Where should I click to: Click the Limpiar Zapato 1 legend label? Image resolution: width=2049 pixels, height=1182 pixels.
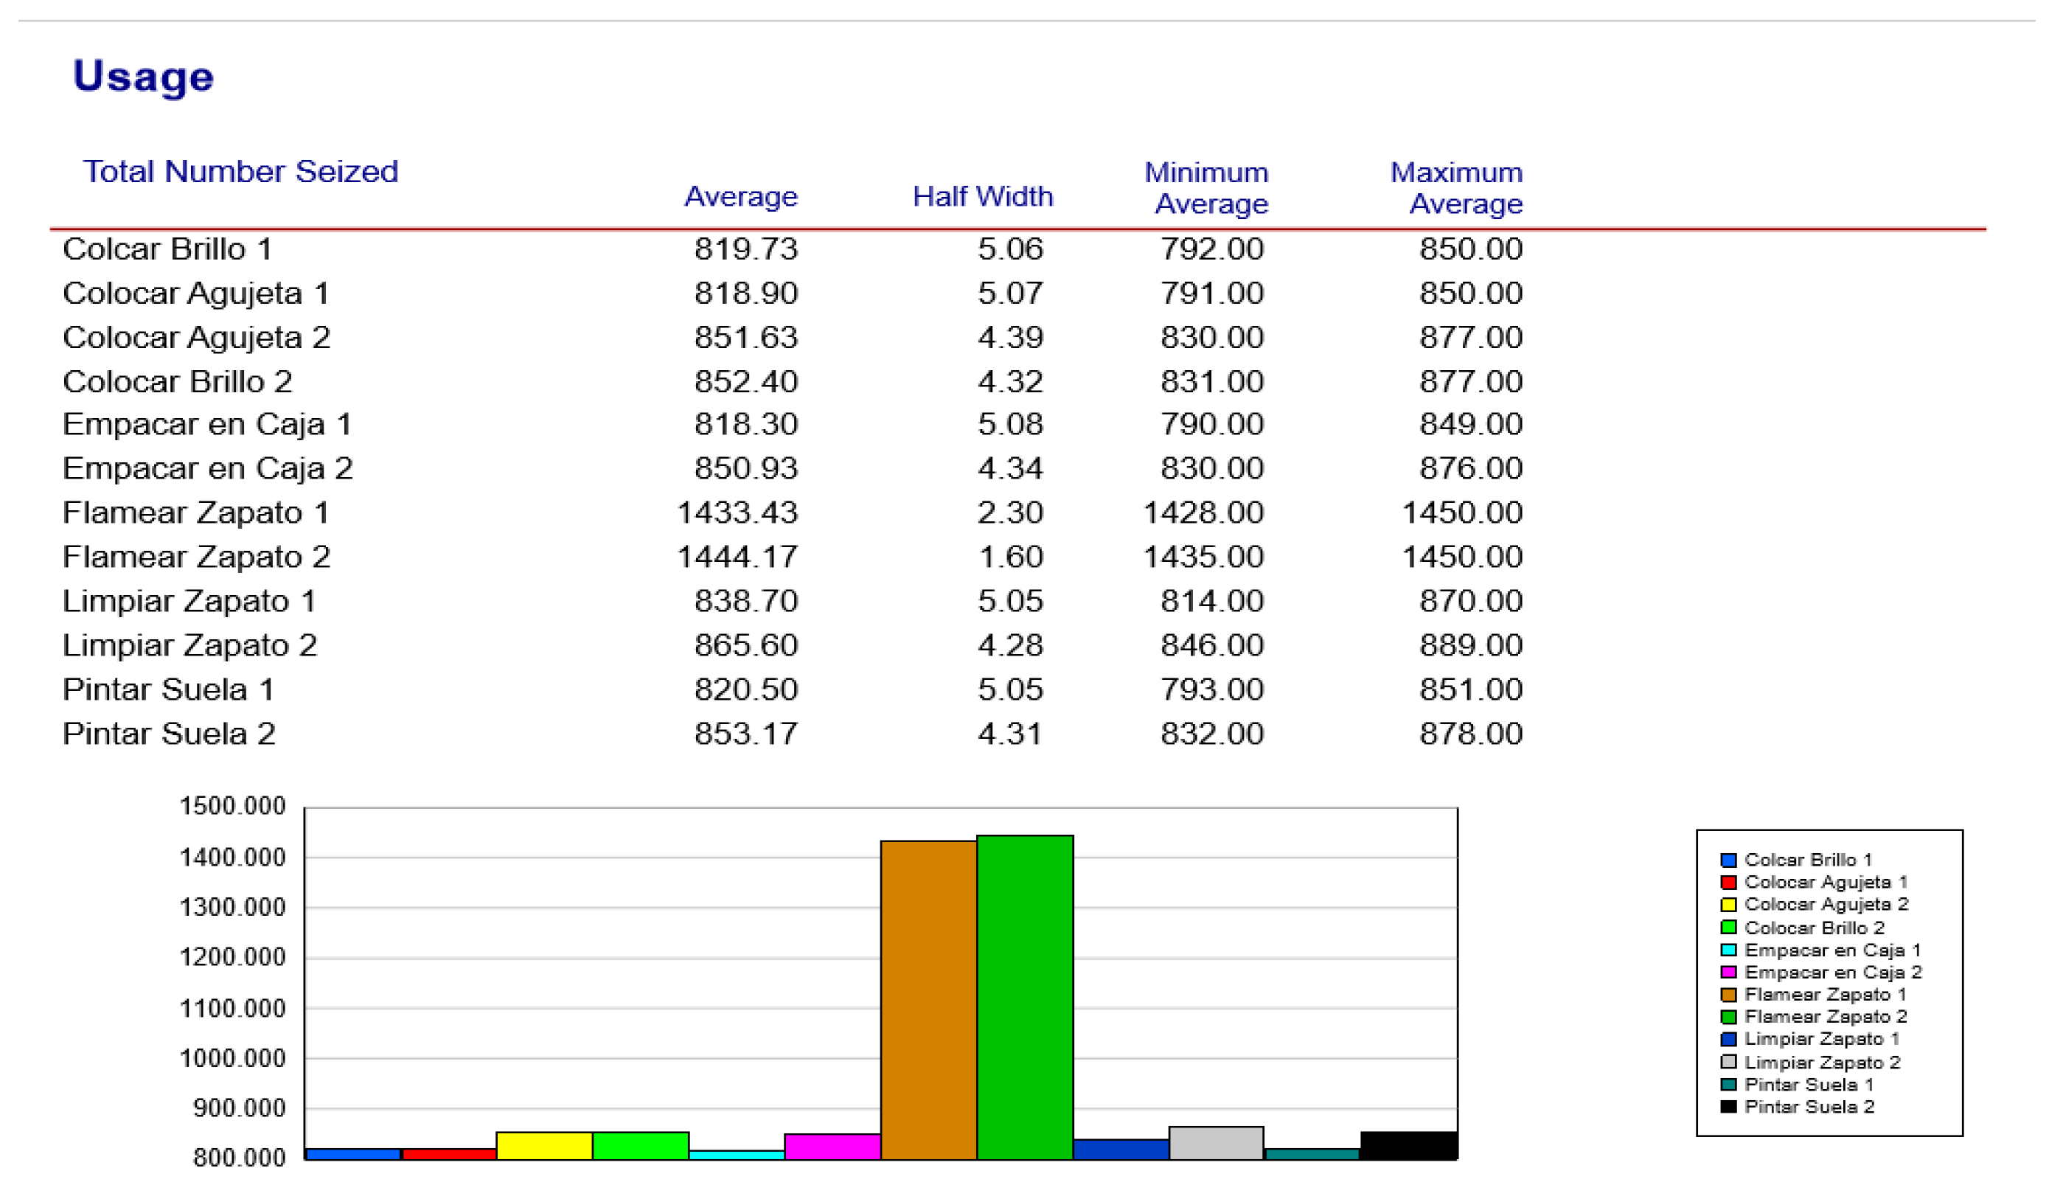coord(1822,1039)
